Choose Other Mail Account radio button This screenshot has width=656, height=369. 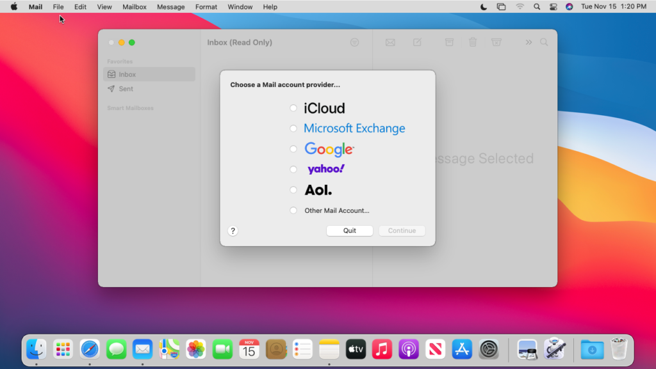(x=293, y=210)
